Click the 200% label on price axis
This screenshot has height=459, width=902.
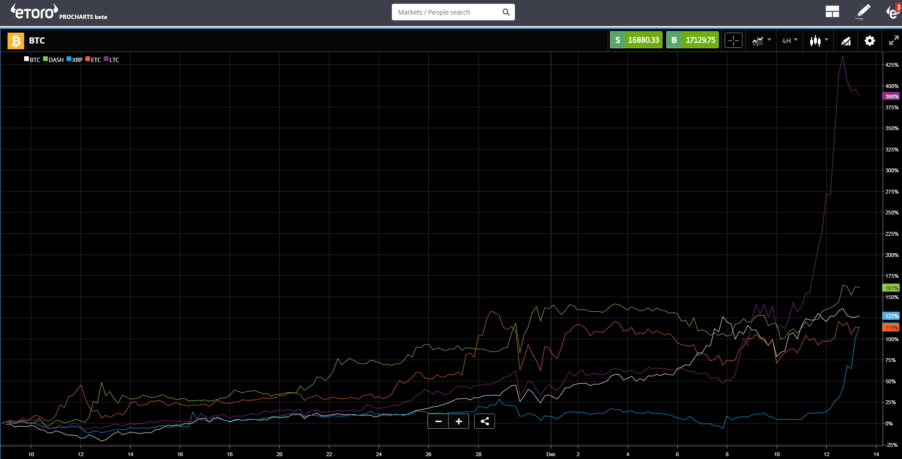click(x=892, y=255)
